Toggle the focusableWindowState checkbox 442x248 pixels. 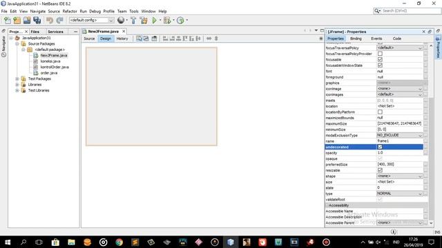[x=380, y=65]
